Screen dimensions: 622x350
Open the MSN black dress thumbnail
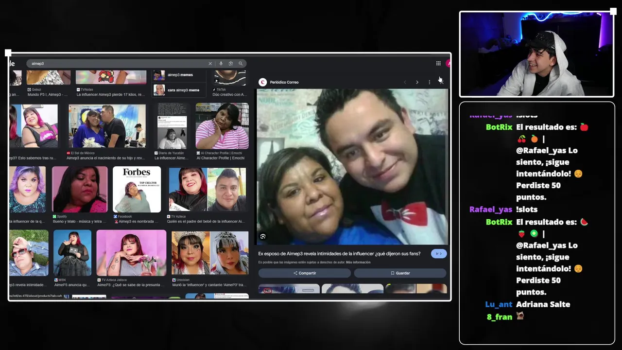coord(72,253)
